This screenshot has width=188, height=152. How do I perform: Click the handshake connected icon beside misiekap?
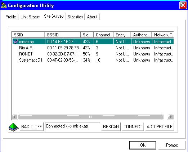pyautogui.click(x=15, y=41)
